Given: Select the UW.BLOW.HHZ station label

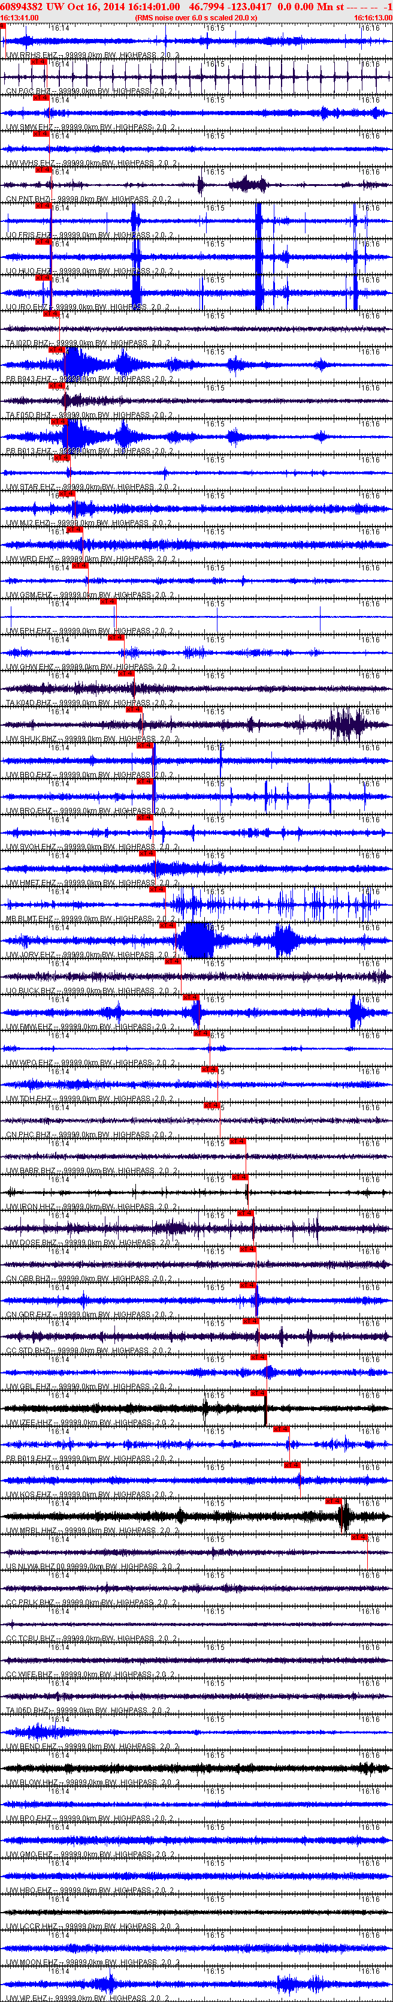Looking at the screenshot, I should coord(32,1784).
